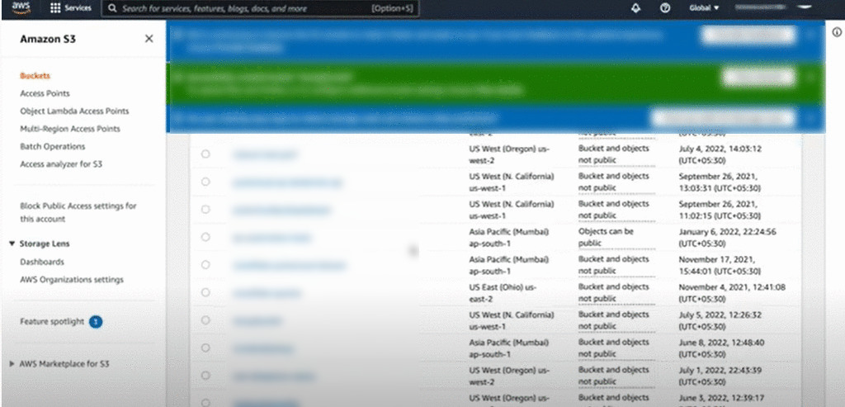Click the info icon at right edge
The image size is (845, 407).
coord(837,32)
